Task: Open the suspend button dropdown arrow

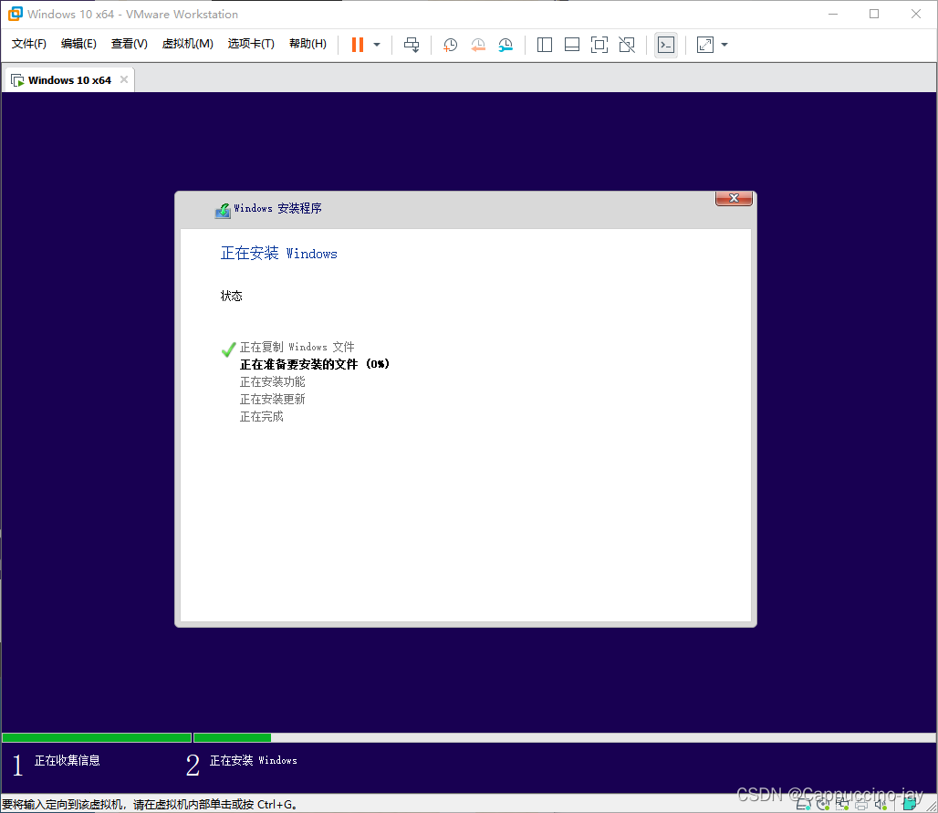Action: tap(376, 44)
